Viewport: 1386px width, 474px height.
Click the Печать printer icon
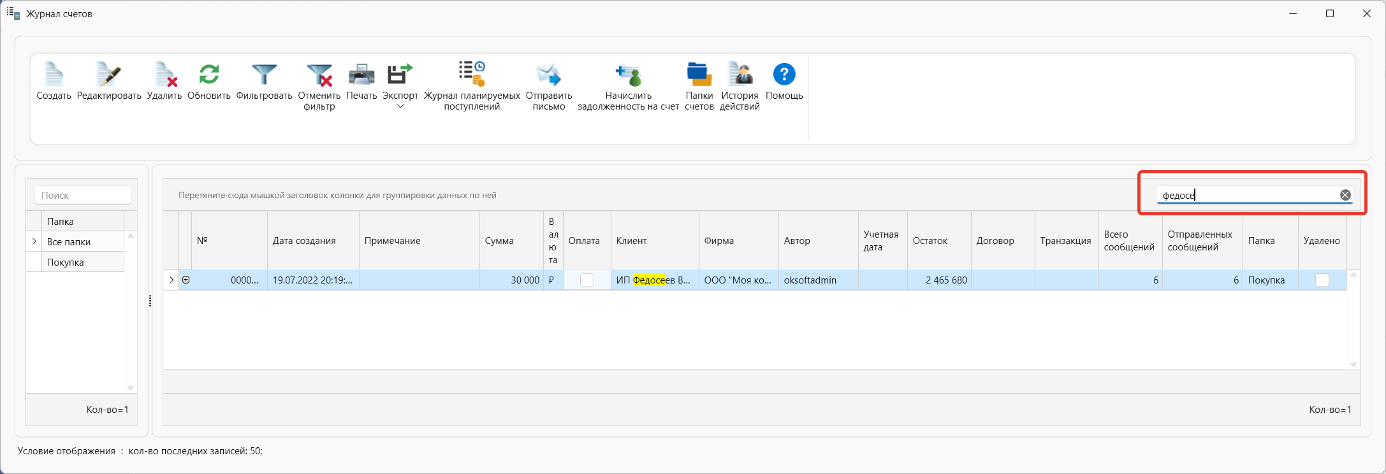(361, 75)
